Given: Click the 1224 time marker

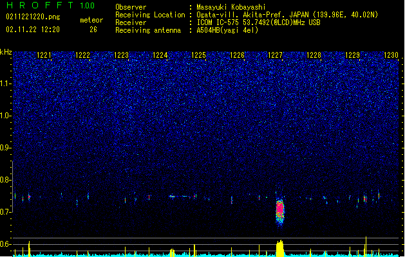Looking at the screenshot, I should point(160,55).
